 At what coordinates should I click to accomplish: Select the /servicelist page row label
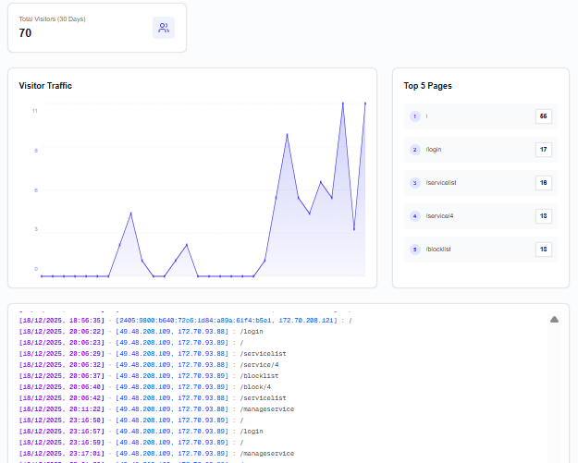click(441, 183)
